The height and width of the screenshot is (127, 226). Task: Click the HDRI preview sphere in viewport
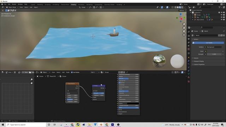(159, 61)
